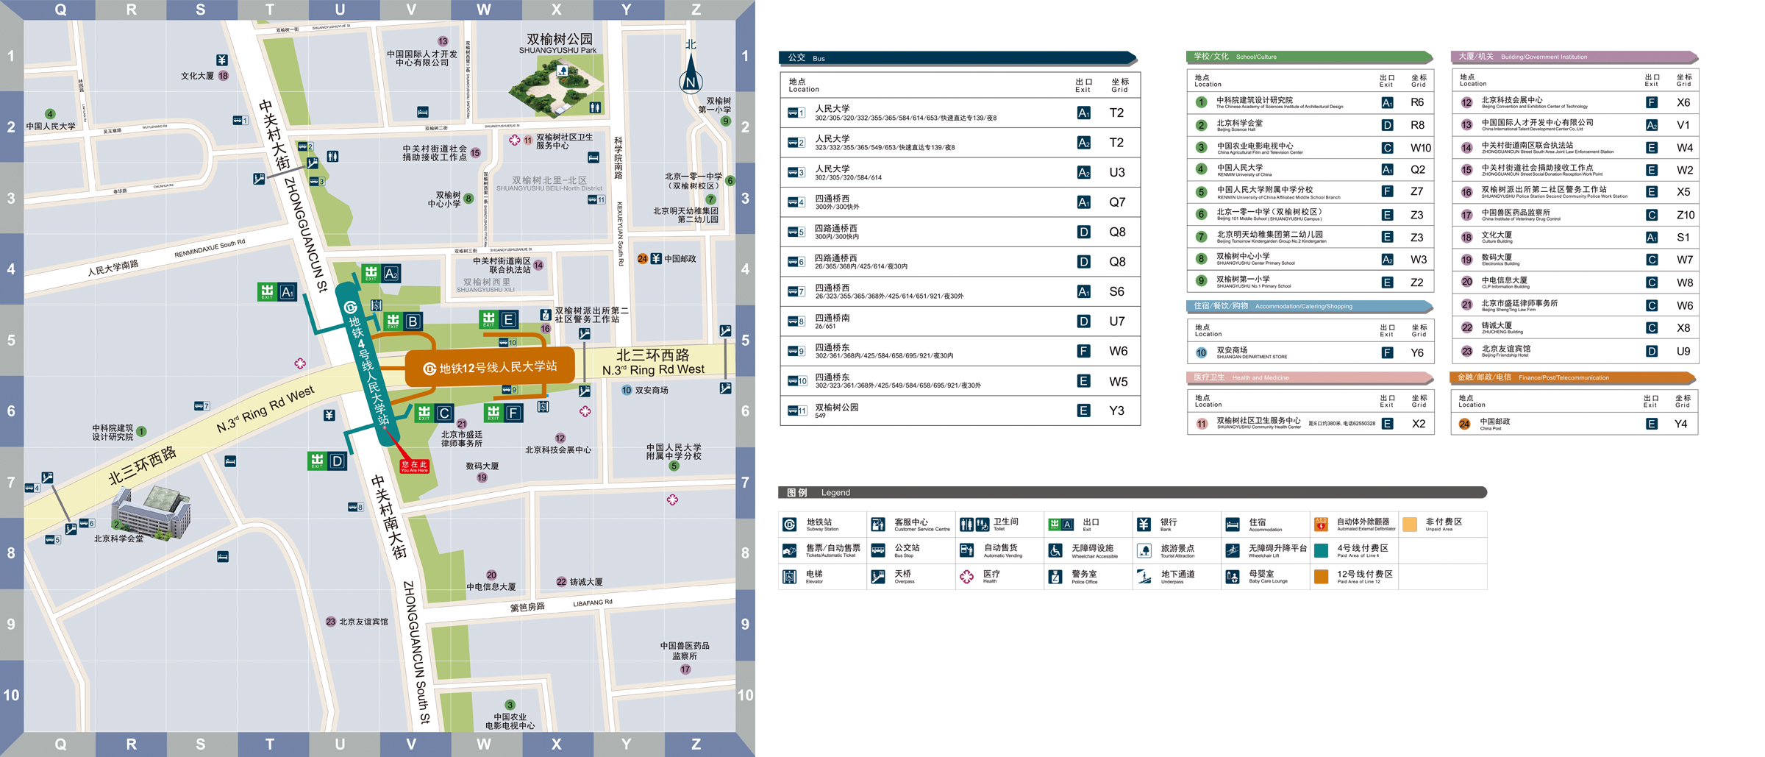Image resolution: width=1765 pixels, height=757 pixels.
Task: Click grid value U3 in the bus table
Action: coord(1116,172)
